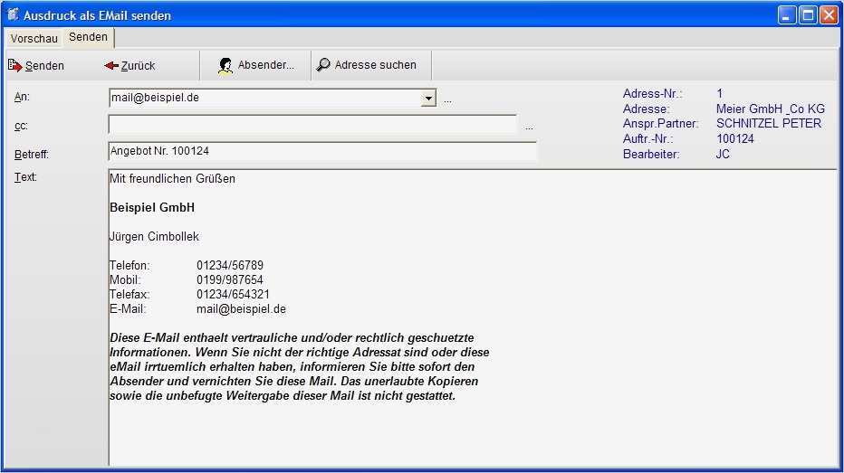
Task: Click the 'cc:' field label
Action: [21, 126]
